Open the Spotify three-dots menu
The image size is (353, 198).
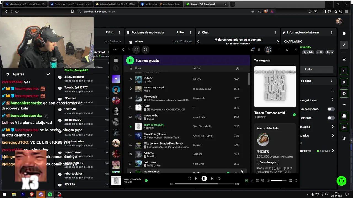[115, 50]
